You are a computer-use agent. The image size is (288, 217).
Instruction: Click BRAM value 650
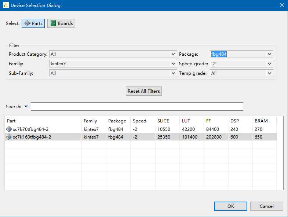pyautogui.click(x=258, y=137)
